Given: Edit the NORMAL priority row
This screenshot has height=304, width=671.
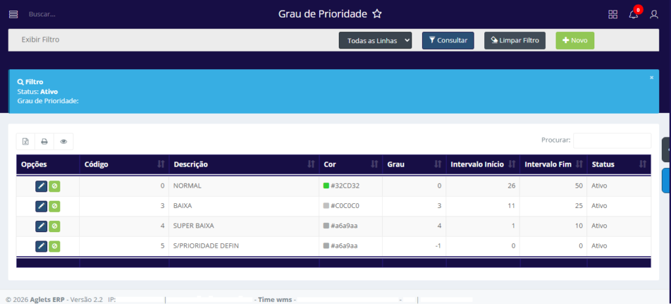Looking at the screenshot, I should (x=41, y=186).
